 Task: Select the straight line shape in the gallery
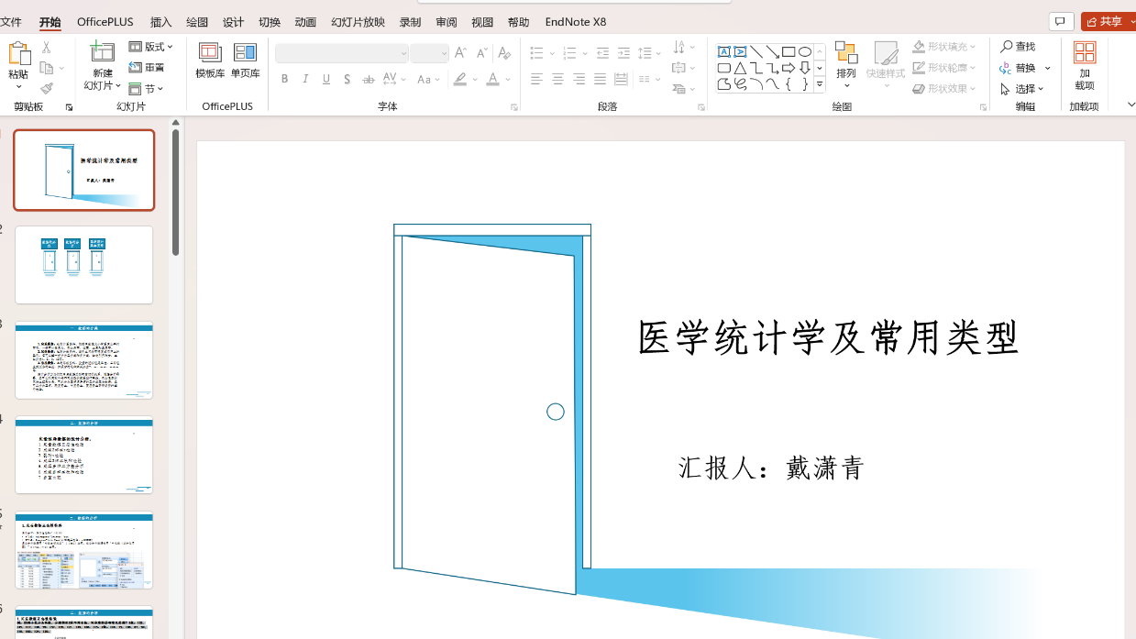(x=756, y=52)
